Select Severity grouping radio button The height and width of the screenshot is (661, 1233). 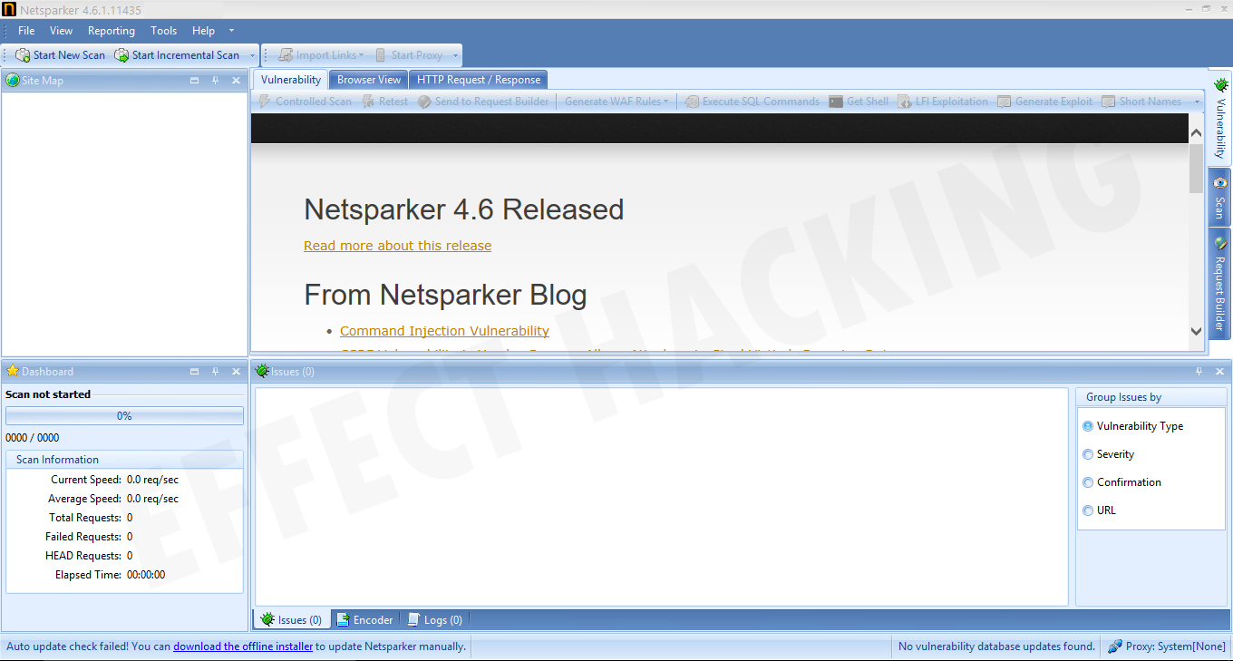point(1088,454)
